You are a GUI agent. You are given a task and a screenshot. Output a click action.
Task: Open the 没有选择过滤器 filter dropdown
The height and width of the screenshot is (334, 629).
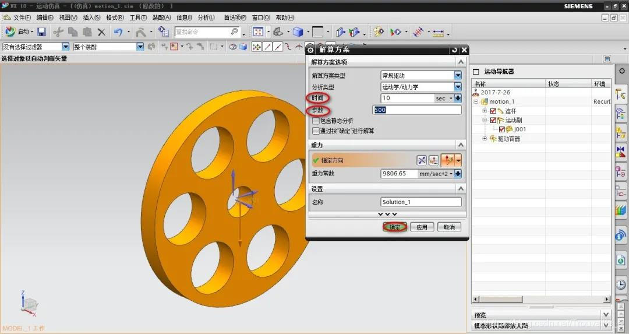[65, 47]
